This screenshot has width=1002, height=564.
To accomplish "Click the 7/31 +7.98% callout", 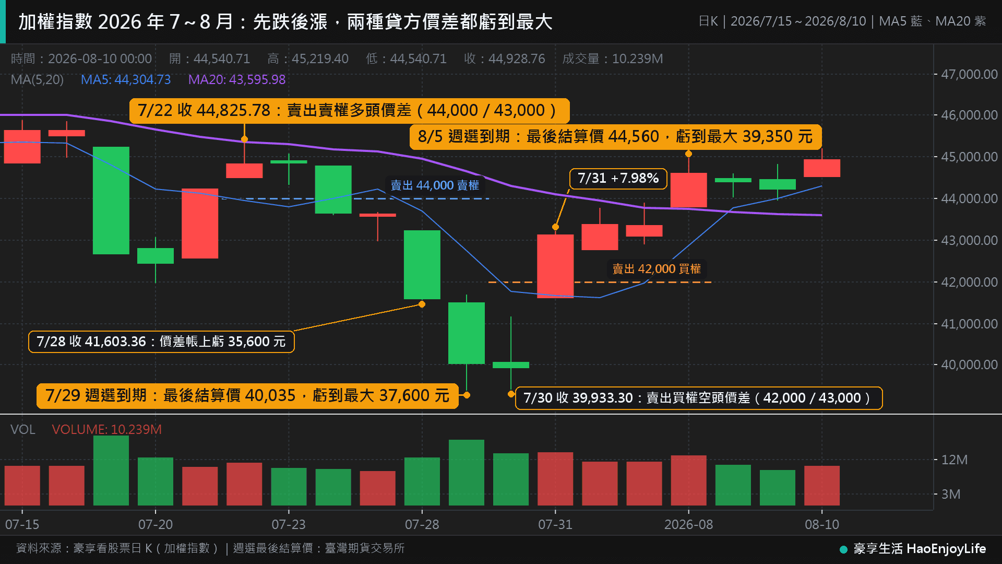I will point(618,179).
